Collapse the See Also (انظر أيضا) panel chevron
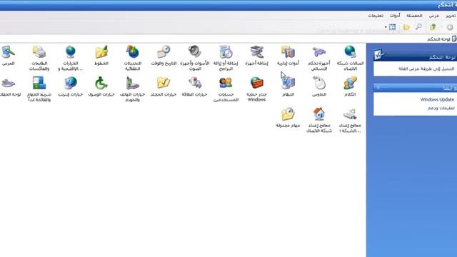This screenshot has width=457, height=257. (x=378, y=88)
